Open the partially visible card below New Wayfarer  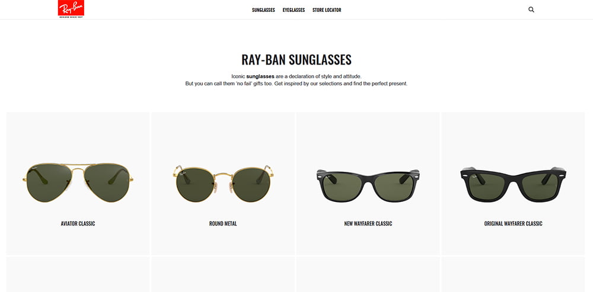click(x=368, y=275)
